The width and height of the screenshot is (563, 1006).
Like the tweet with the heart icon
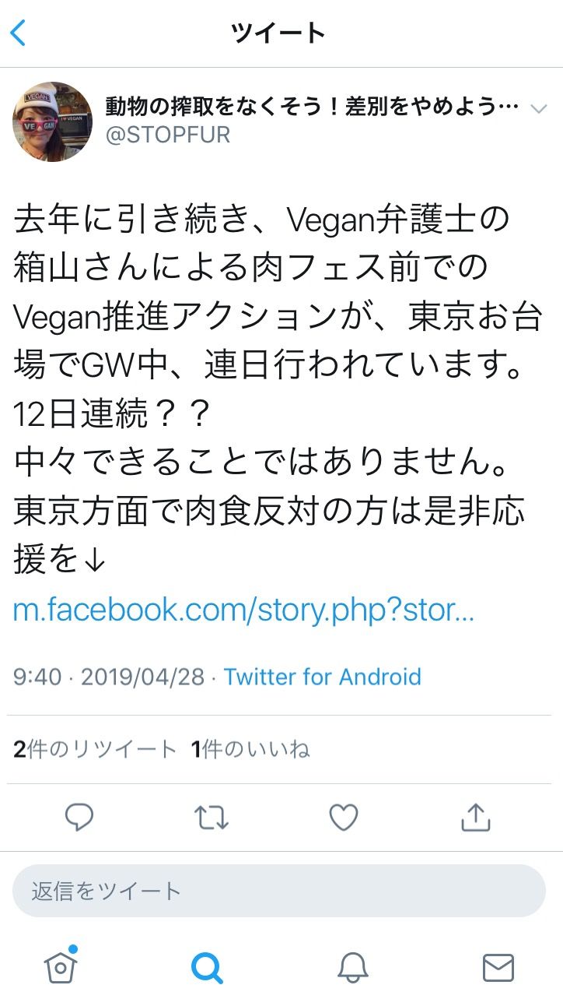[343, 817]
